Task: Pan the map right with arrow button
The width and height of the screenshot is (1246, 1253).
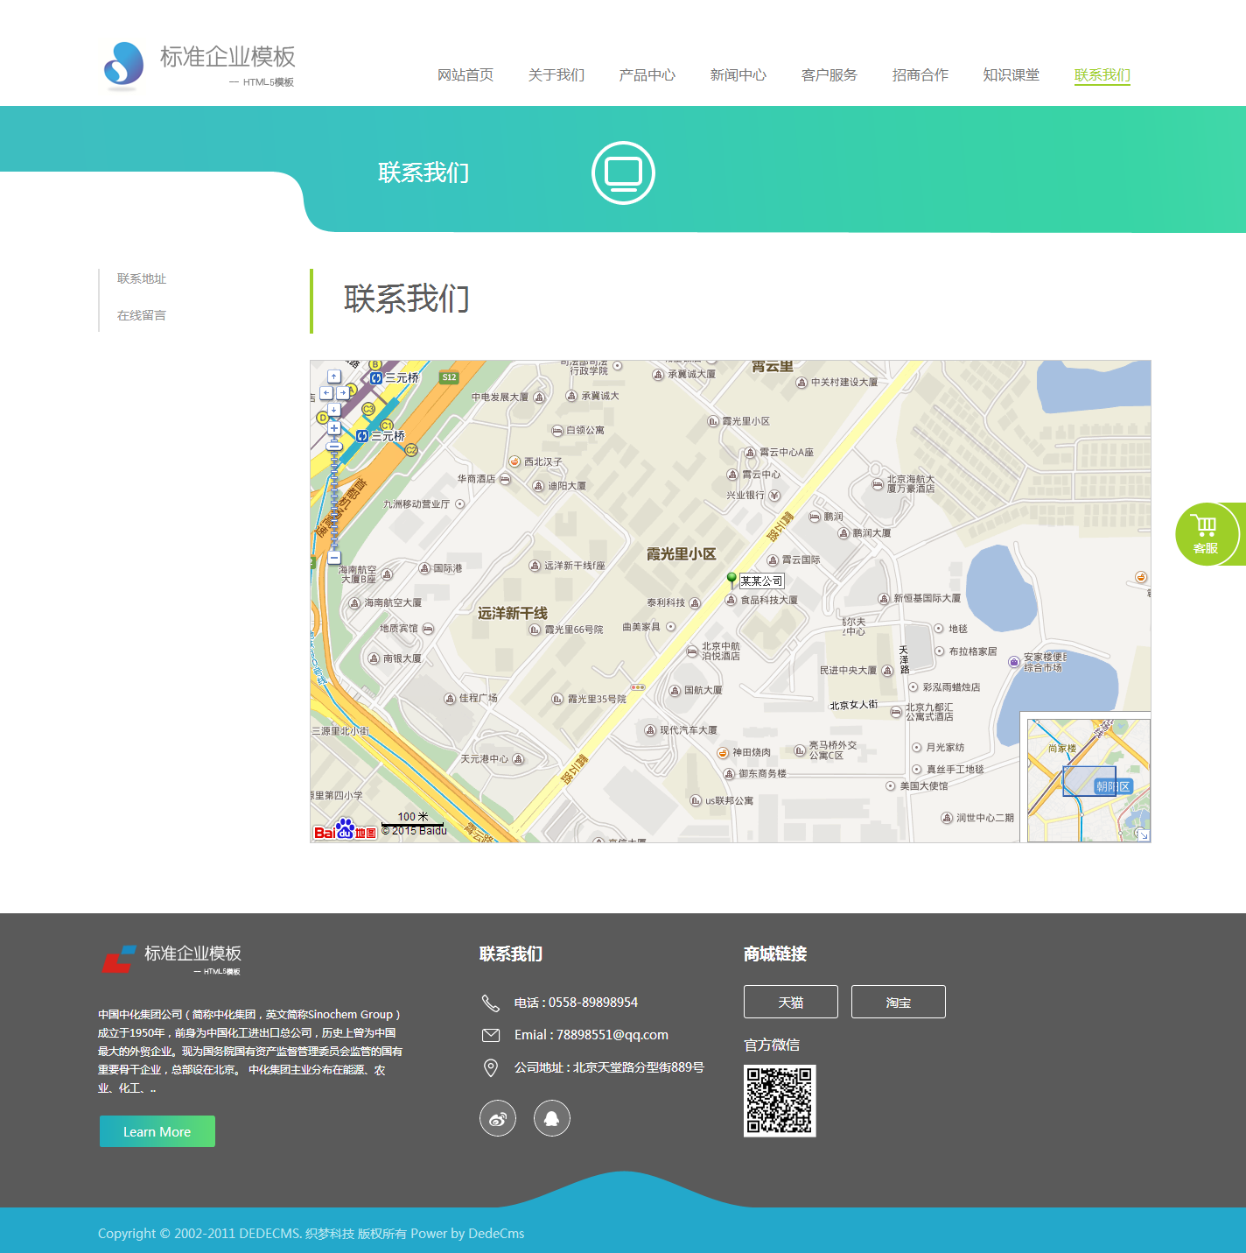Action: [343, 393]
